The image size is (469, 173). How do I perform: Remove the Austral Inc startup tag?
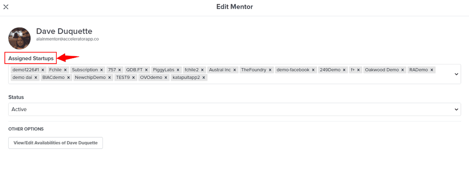click(235, 70)
